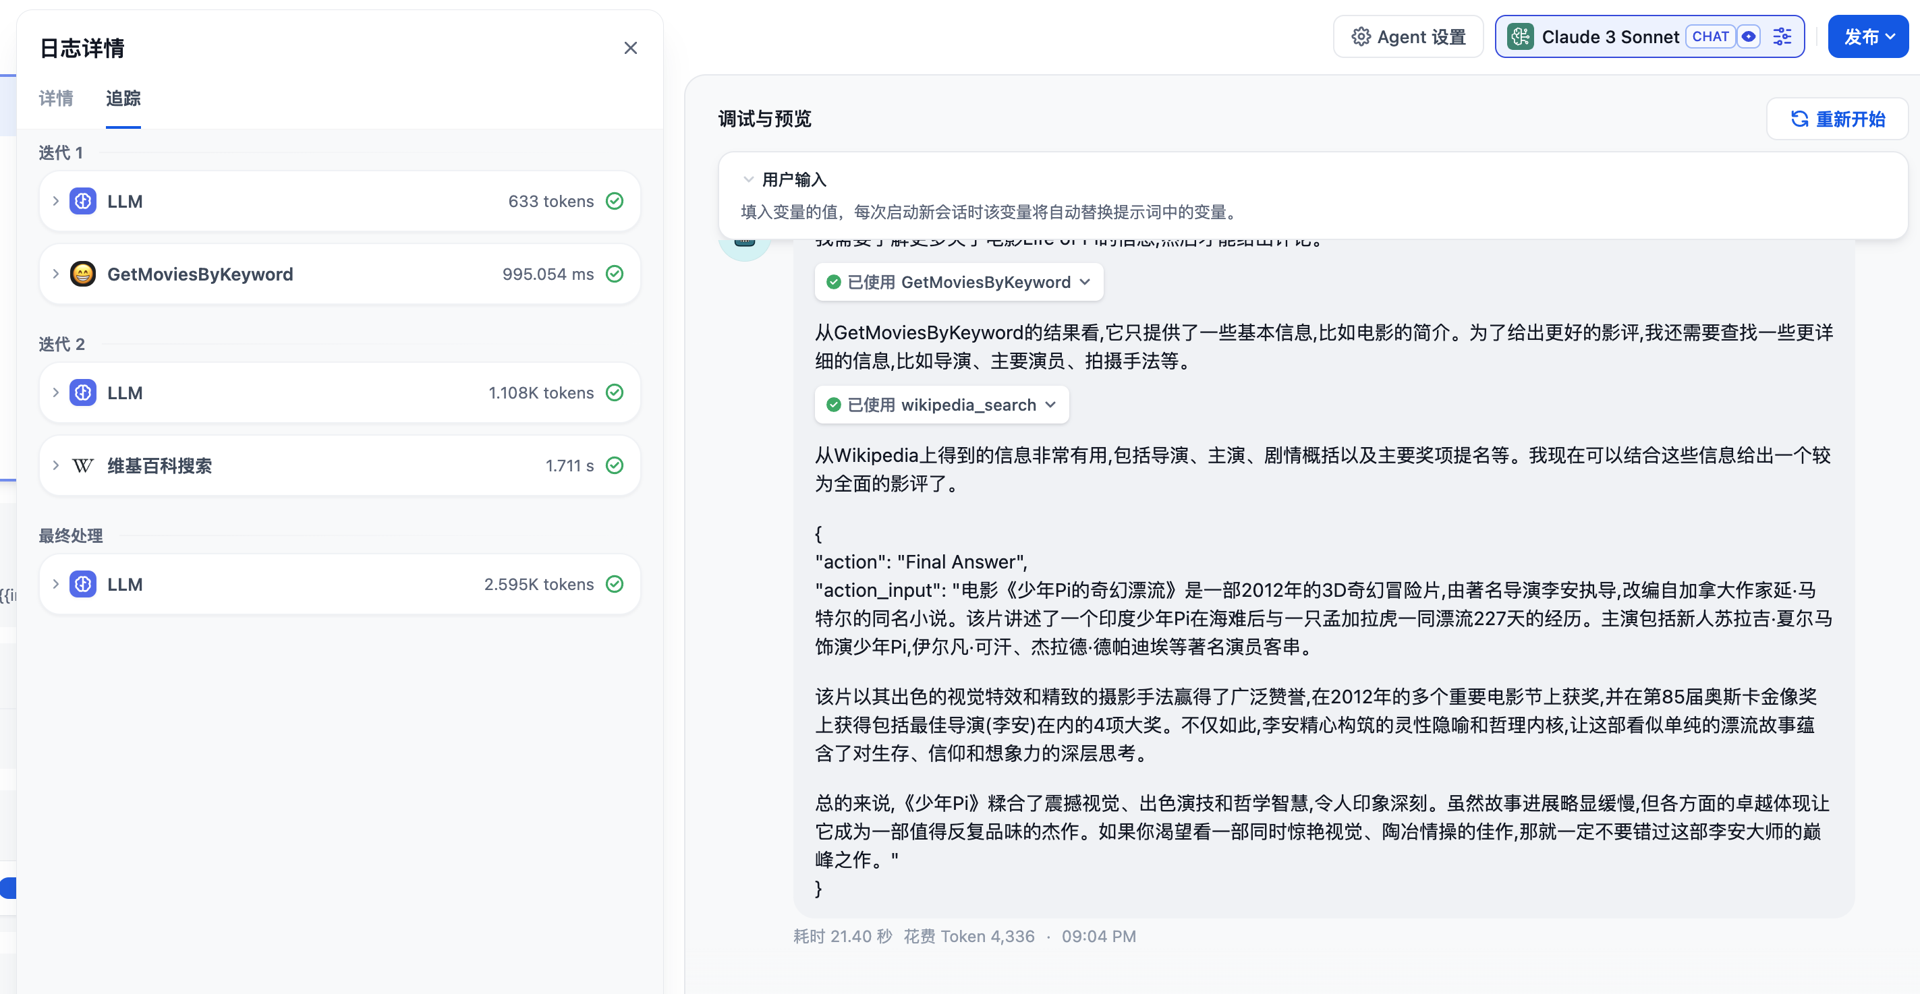Click the 1.711 s success checkmark
This screenshot has width=1920, height=994.
click(x=614, y=466)
